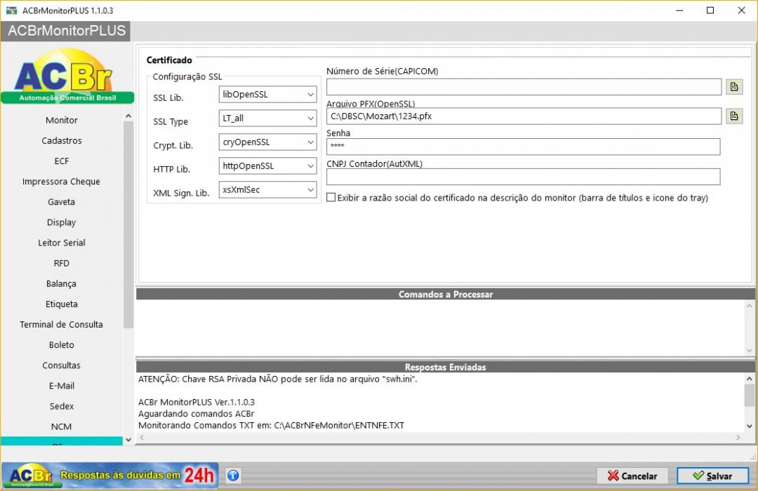Viewport: 758px width, 491px height.
Task: Click the Senha password field
Action: [x=523, y=147]
